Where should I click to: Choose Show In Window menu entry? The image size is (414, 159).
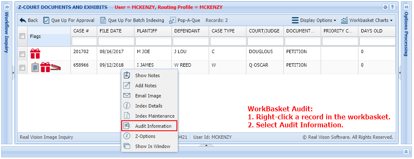click(149, 146)
